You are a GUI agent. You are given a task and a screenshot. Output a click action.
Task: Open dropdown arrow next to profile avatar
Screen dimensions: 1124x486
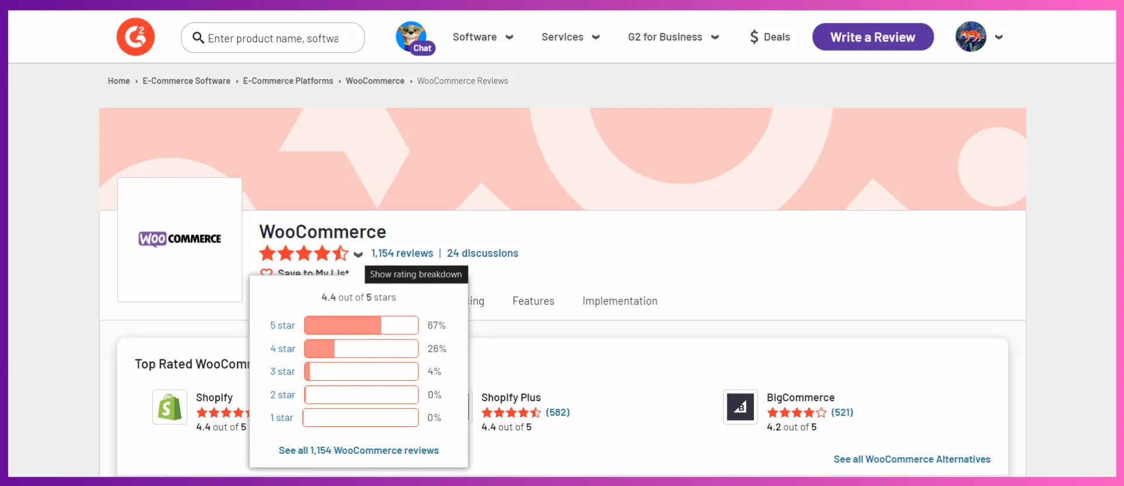click(x=999, y=37)
